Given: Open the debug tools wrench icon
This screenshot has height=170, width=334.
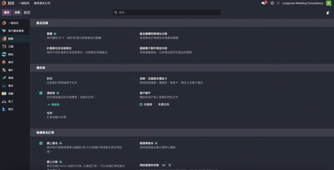Looking at the screenshot, I should tap(278, 3).
